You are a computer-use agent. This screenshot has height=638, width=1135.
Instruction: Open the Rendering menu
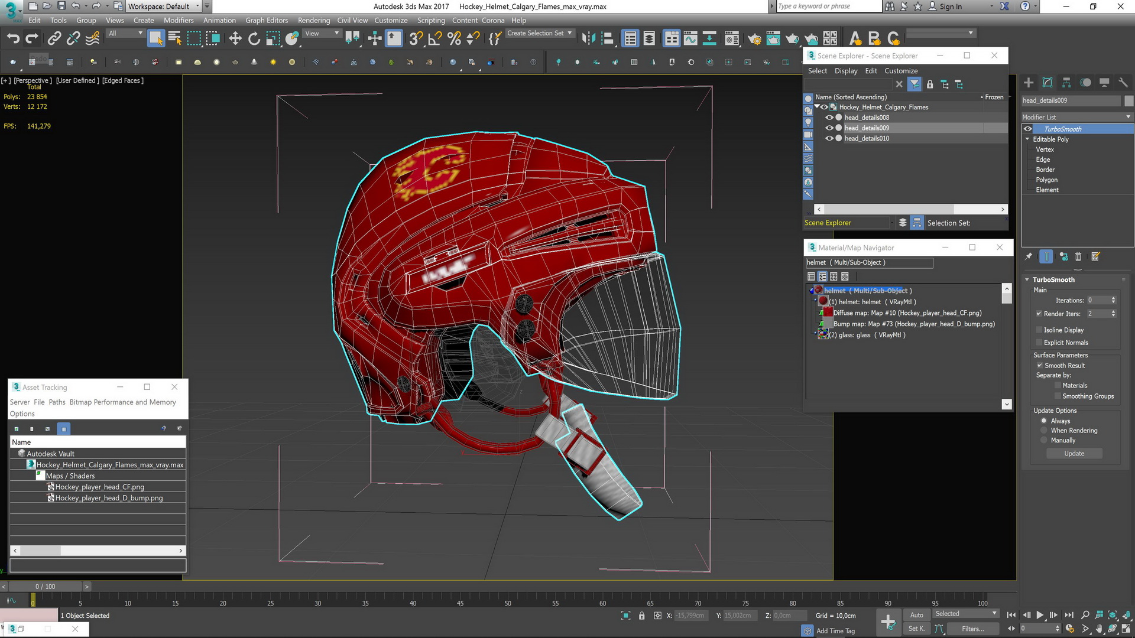(x=314, y=20)
